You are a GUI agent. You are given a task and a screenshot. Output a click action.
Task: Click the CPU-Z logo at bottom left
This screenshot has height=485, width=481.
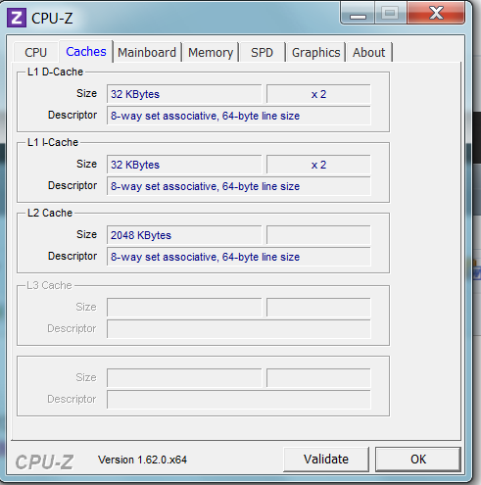coord(44,462)
